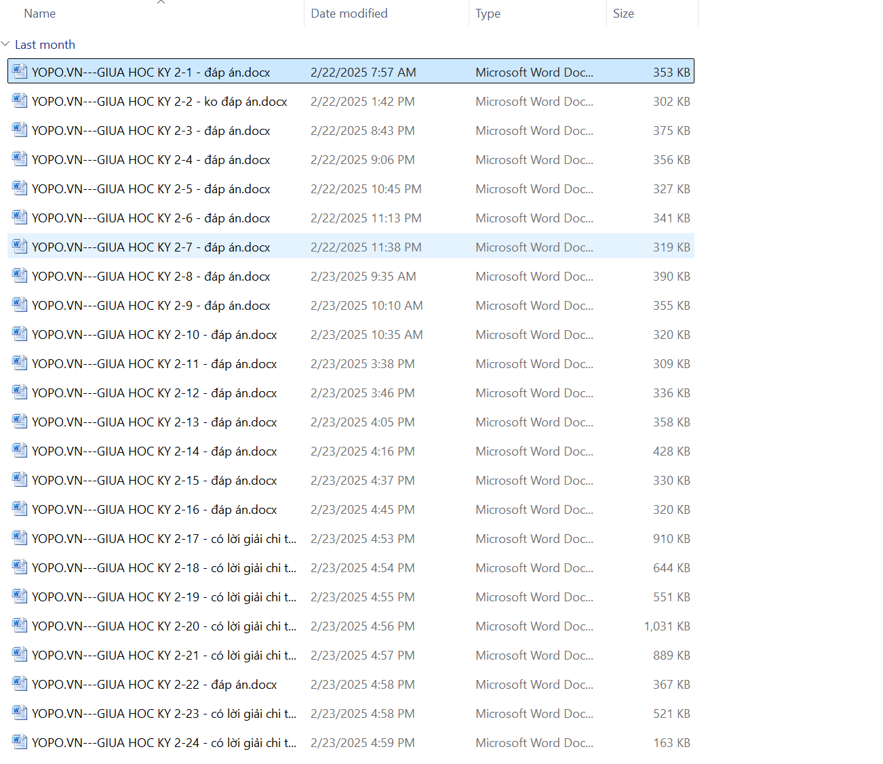This screenshot has width=883, height=764.
Task: Select the Word icon of file 2-17
Action: pyautogui.click(x=20, y=538)
